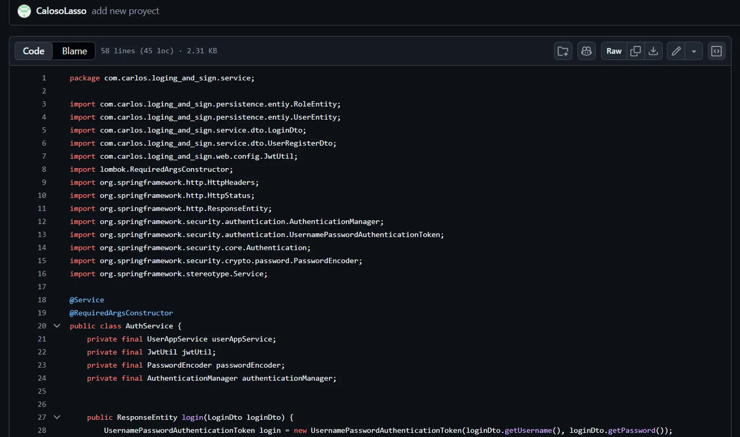
Task: Download the raw file
Action: point(653,51)
